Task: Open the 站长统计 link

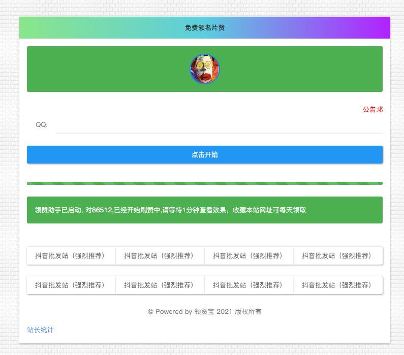Action: point(40,330)
